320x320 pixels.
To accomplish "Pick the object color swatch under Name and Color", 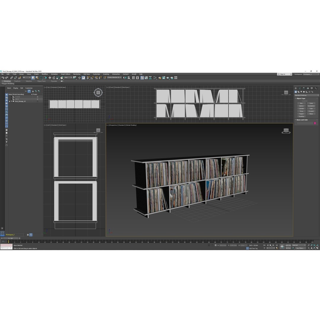I will [x=315, y=123].
